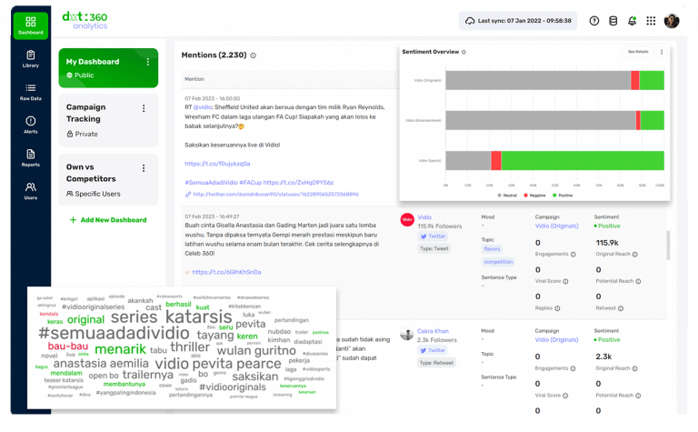Click the Vidio author name
The image size is (698, 432).
(x=424, y=217)
